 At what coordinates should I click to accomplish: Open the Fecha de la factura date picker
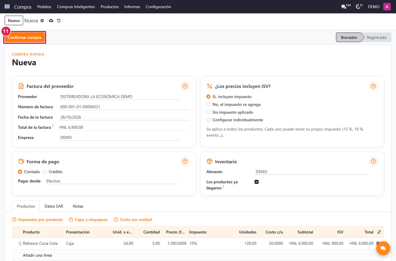tap(124, 117)
